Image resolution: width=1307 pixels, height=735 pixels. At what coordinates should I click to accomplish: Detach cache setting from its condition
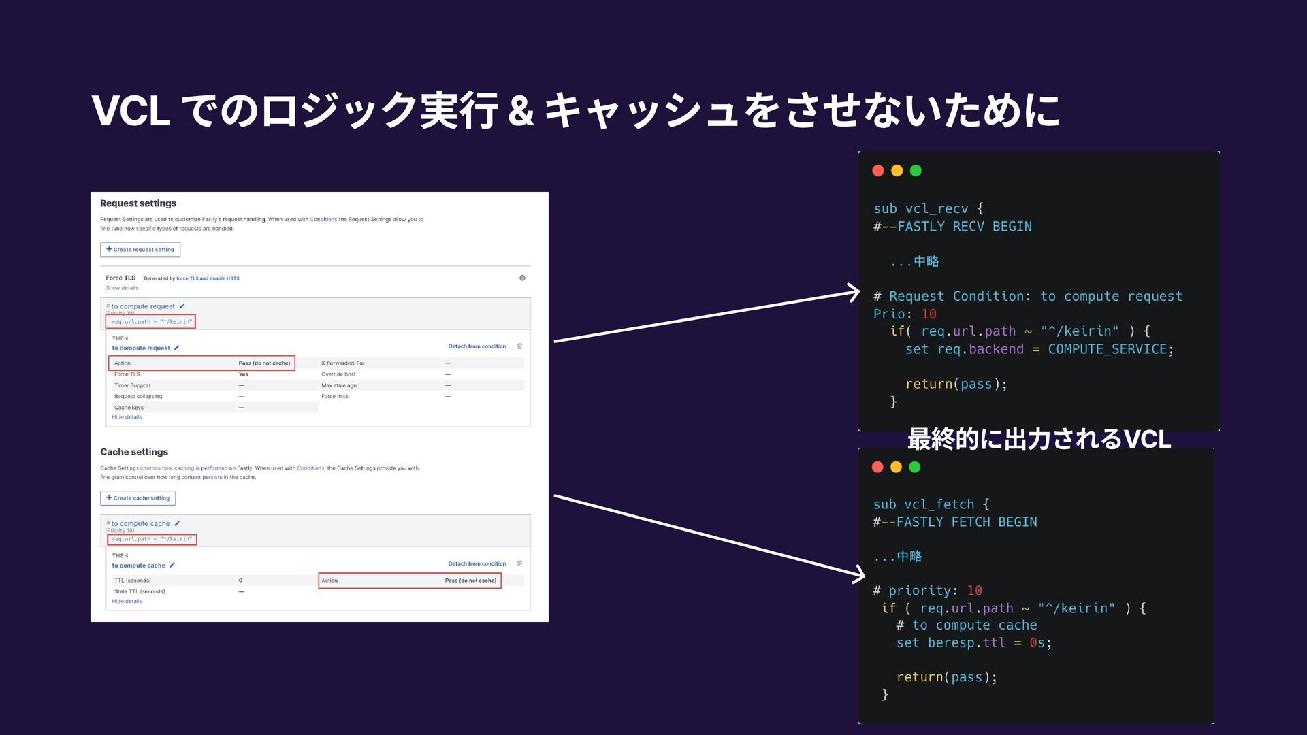pos(477,563)
